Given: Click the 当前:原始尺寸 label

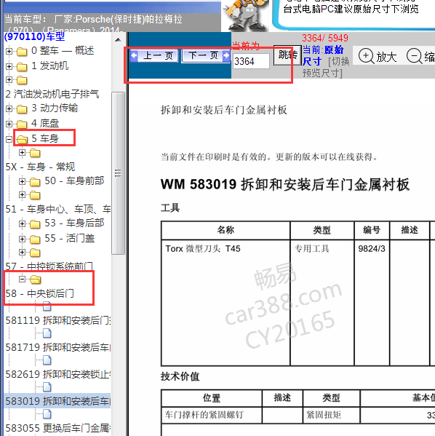Looking at the screenshot, I should tap(323, 55).
